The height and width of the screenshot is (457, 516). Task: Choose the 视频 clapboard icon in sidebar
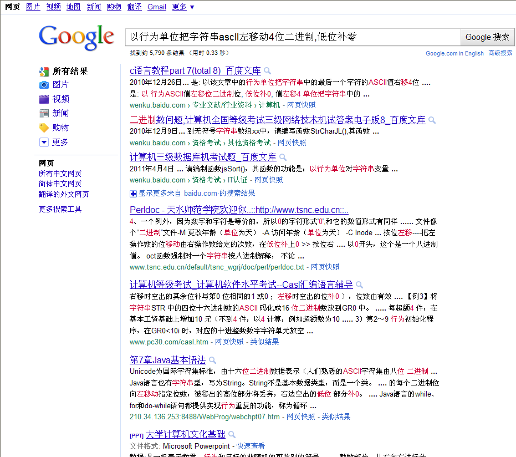pyautogui.click(x=44, y=99)
